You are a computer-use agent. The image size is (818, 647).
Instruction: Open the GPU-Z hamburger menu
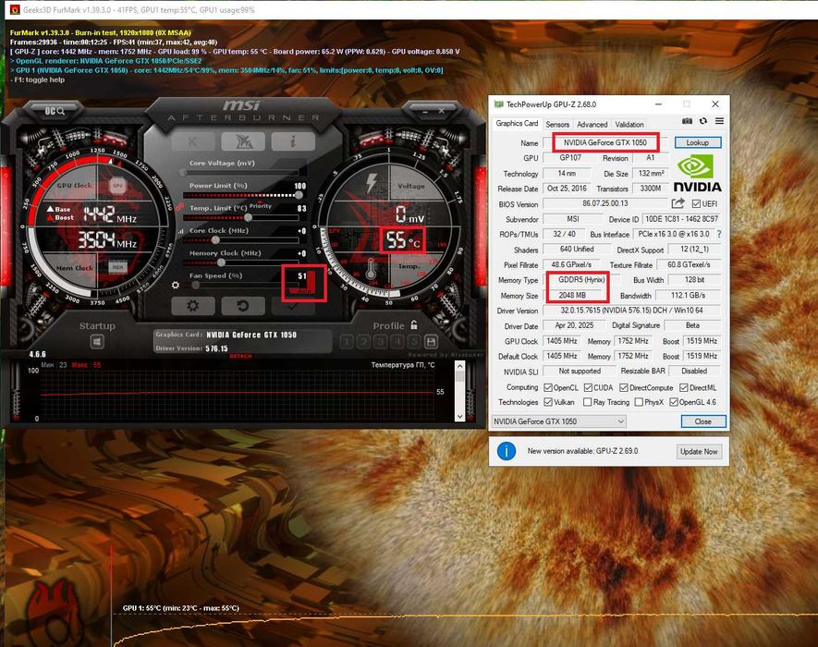(x=719, y=121)
